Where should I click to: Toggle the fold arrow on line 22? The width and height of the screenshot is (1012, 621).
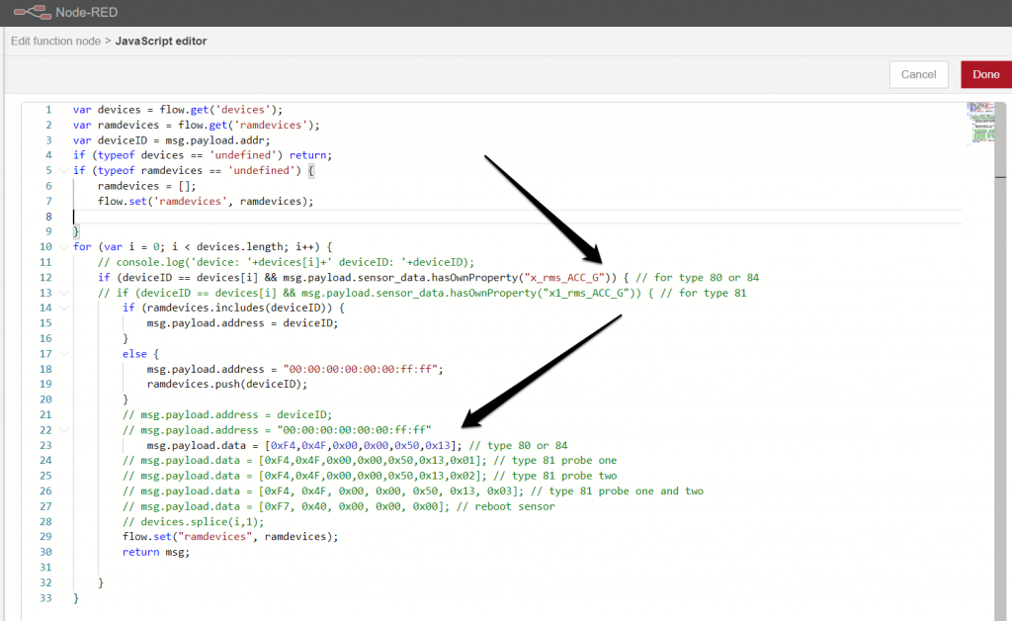[63, 430]
